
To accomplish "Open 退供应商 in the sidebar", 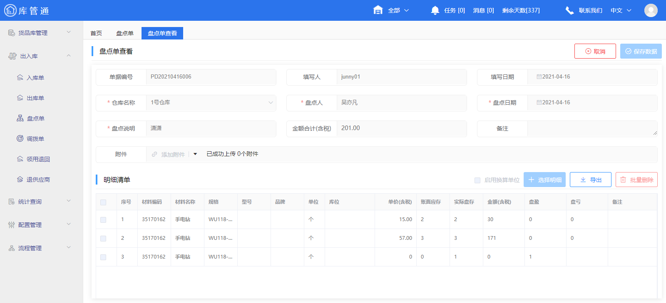I will click(x=38, y=180).
